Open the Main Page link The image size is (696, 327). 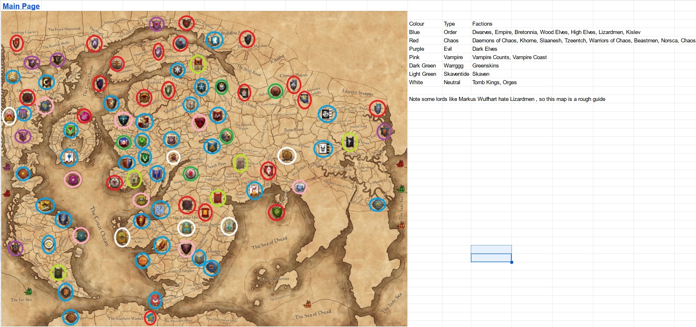21,6
